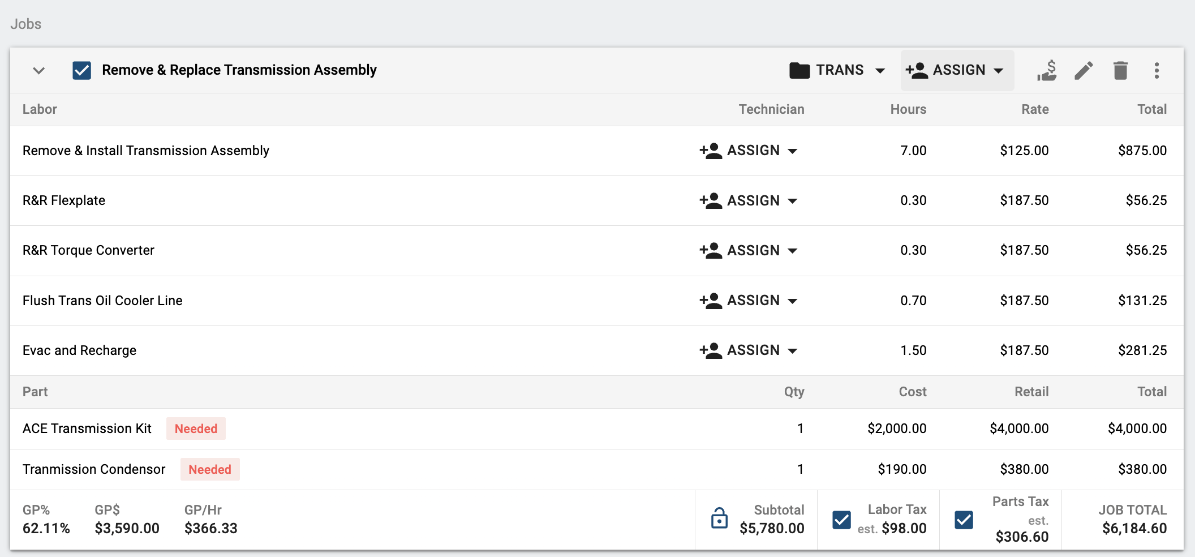Click the 1.50 hours for Evac and Recharge
Image resolution: width=1195 pixels, height=557 pixels.
click(x=913, y=350)
